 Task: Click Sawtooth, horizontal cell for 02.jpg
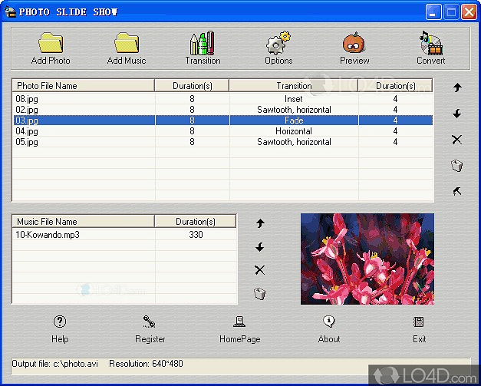coord(294,110)
